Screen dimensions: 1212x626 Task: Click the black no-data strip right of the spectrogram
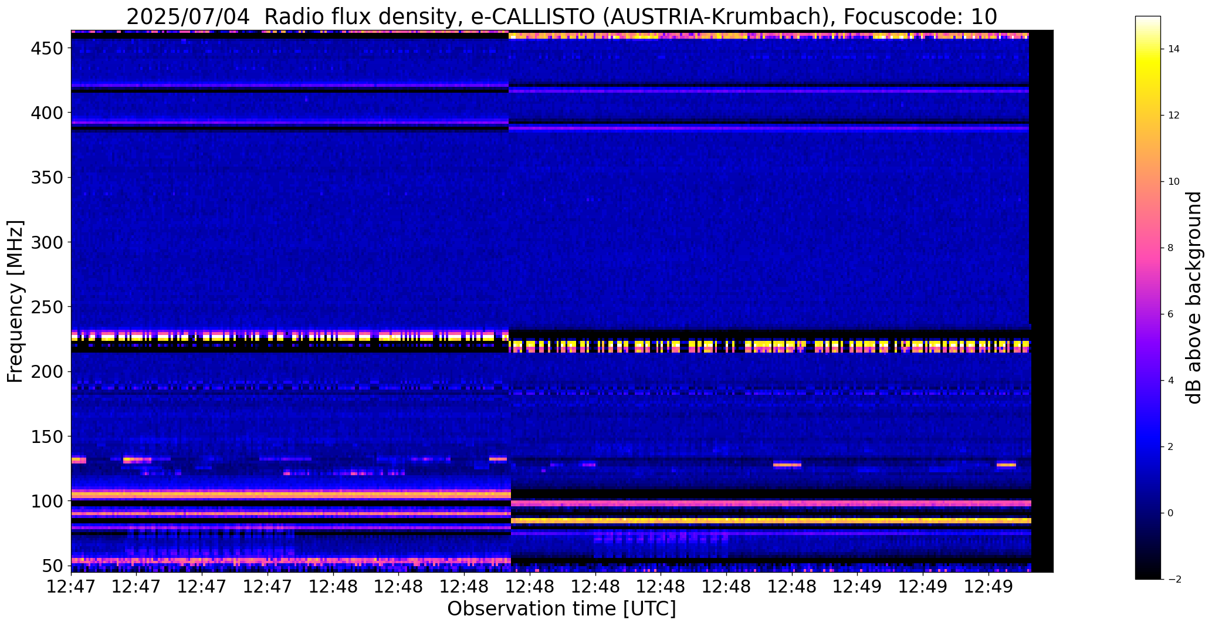(1042, 301)
